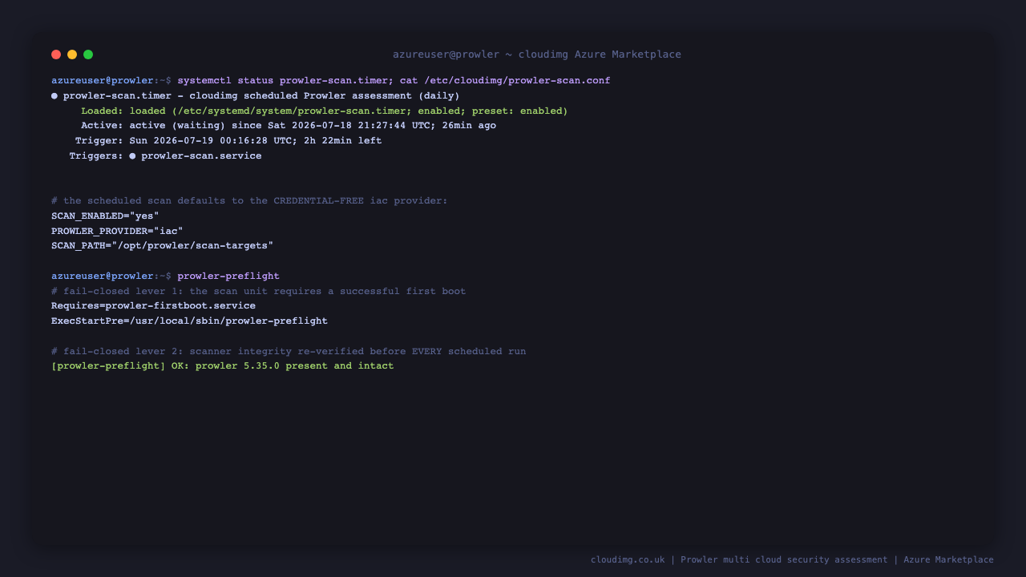Click the green maximize window dot
This screenshot has height=577, width=1026.
coord(88,54)
